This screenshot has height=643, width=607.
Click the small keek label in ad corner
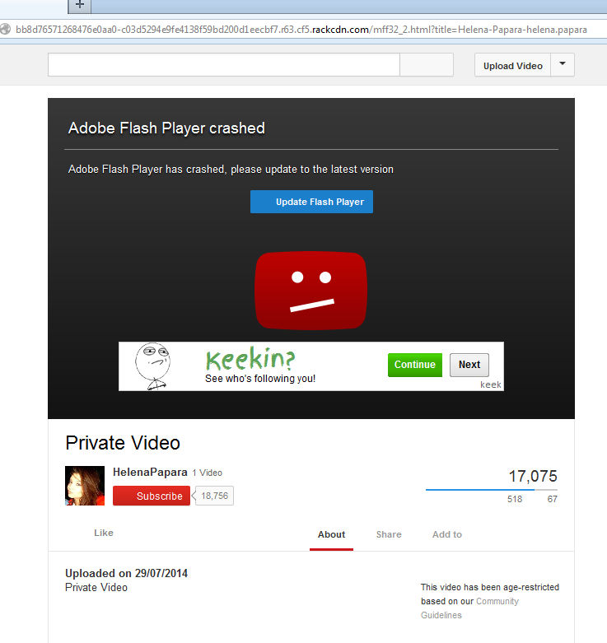click(x=490, y=384)
